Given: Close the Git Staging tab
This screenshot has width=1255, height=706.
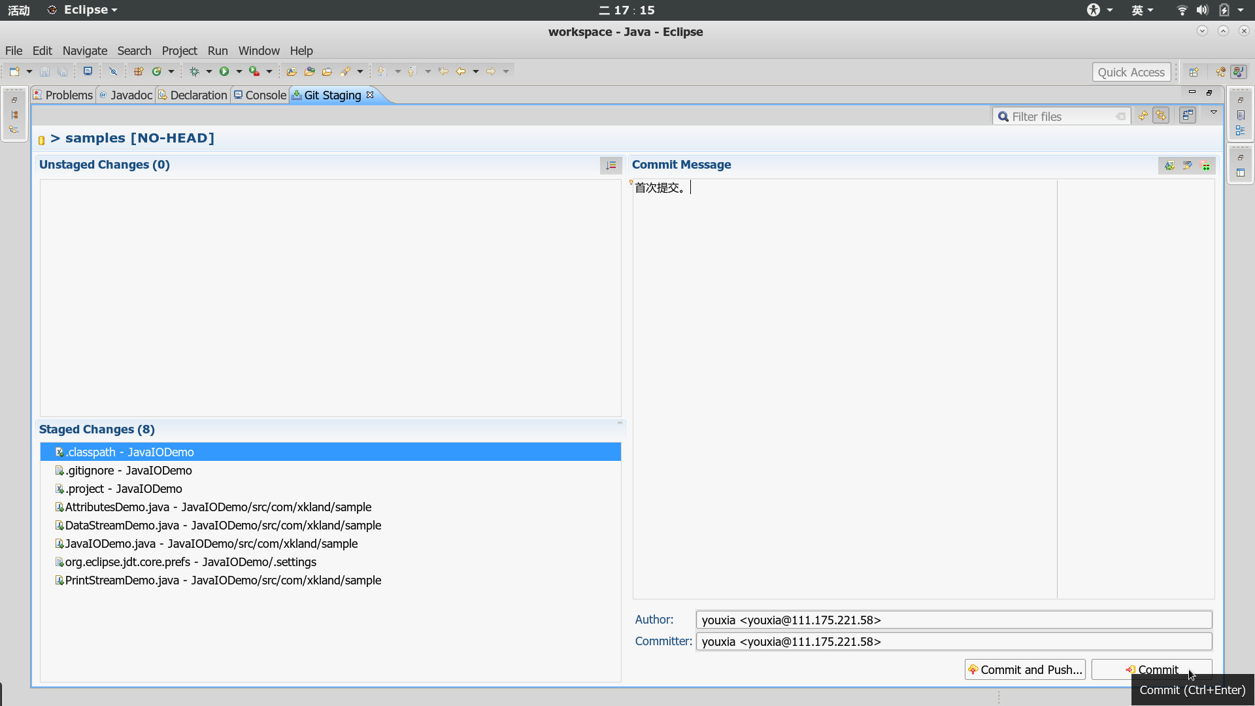Looking at the screenshot, I should click(370, 95).
